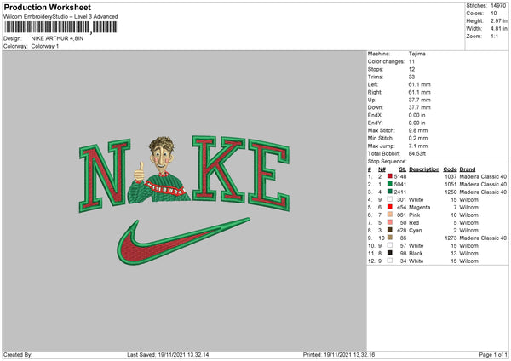Select Total Bobbin value 84.53ft
The width and height of the screenshot is (511, 361).
point(417,153)
